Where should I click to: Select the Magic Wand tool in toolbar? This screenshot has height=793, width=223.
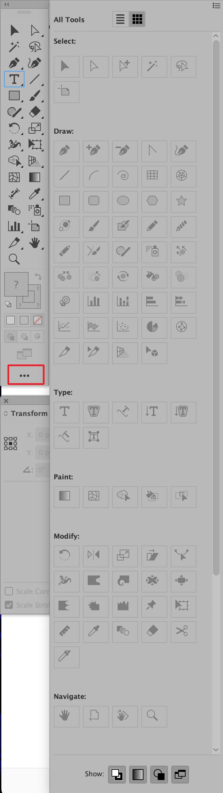(x=14, y=46)
